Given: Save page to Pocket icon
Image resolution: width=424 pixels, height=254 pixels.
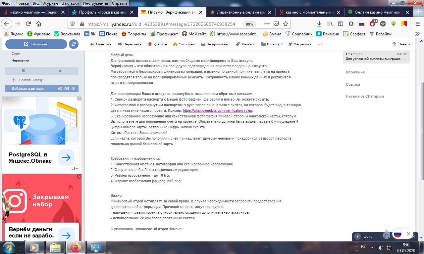Looking at the screenshot, I should coord(276,24).
